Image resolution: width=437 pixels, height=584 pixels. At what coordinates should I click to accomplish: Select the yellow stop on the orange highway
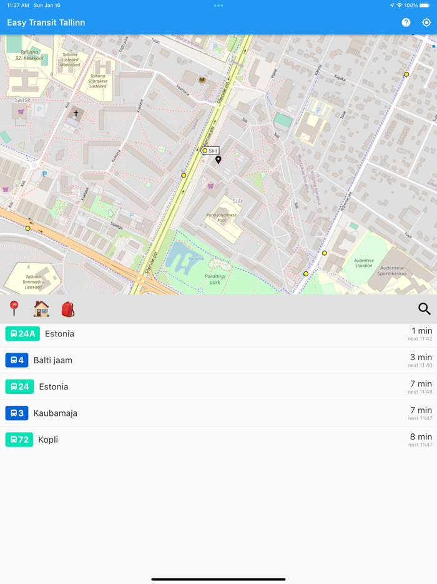pos(27,228)
